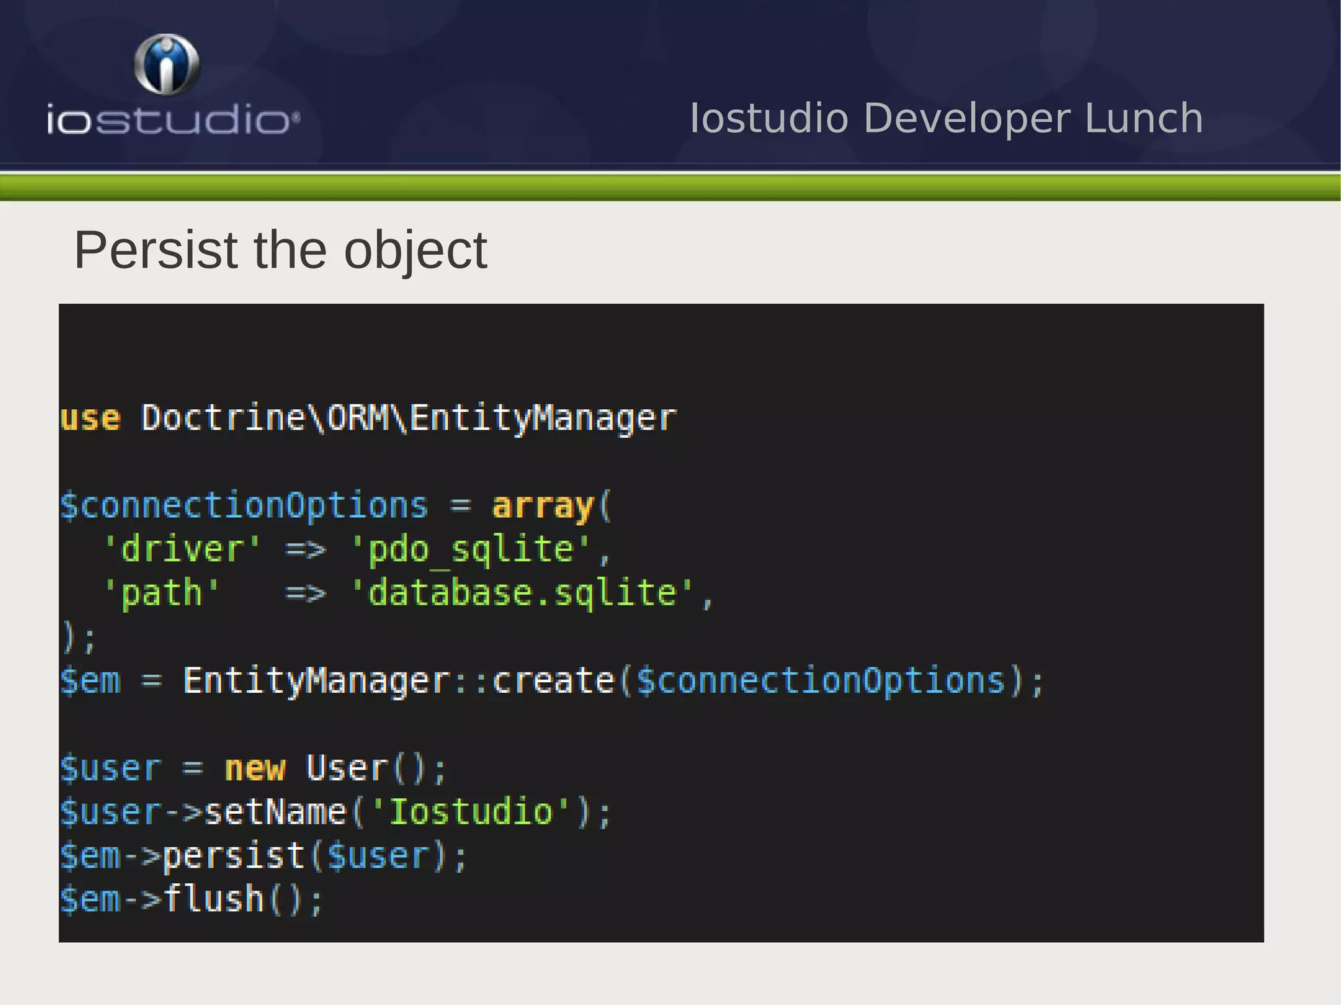1341x1005 pixels.
Task: Click the '$user = new User();' line
Action: point(253,768)
